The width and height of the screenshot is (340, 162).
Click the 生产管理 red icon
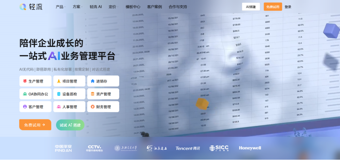(25, 81)
